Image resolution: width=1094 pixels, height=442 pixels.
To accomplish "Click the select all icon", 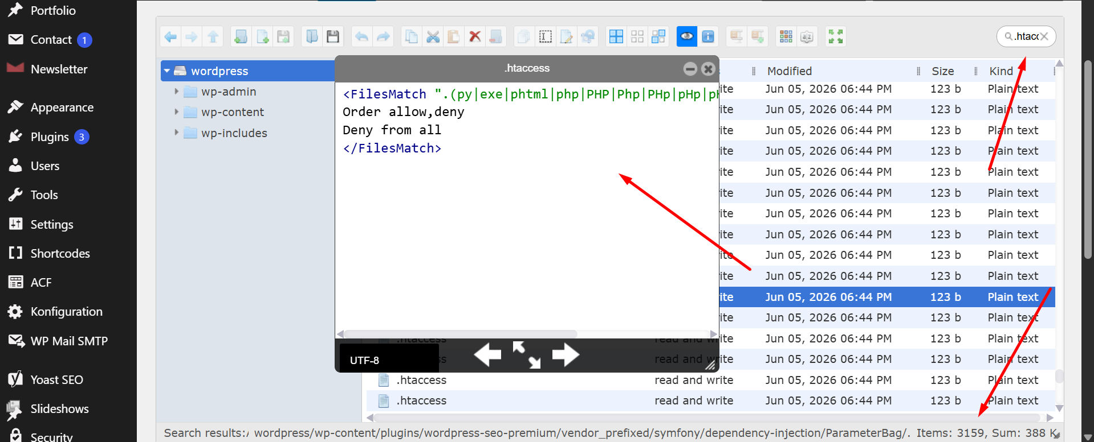I will point(616,37).
